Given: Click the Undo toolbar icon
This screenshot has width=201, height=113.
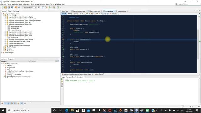Looking at the screenshot, I should pos(16,8).
